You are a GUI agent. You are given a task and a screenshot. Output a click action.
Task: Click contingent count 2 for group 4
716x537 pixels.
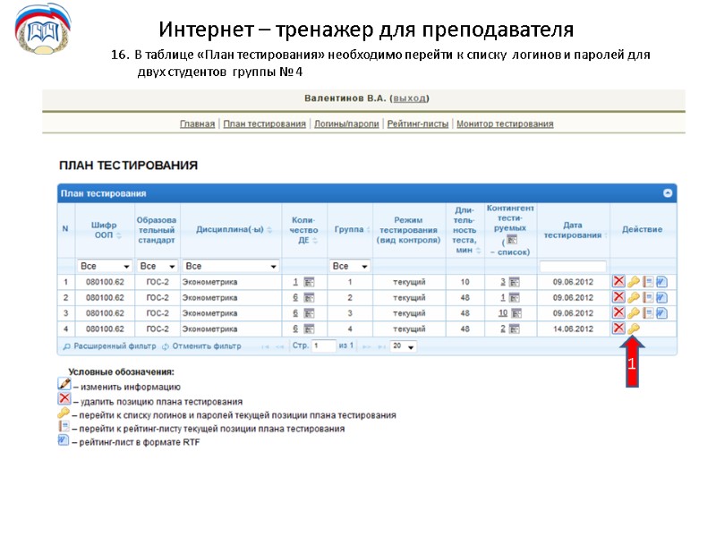click(x=503, y=328)
